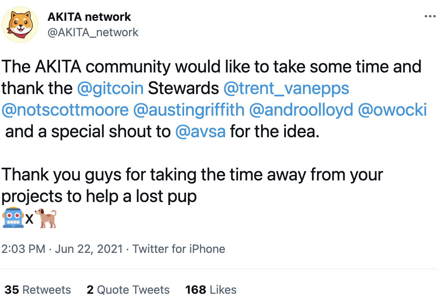Click the AKITA network dog avatar
The width and height of the screenshot is (446, 303).
tap(20, 24)
